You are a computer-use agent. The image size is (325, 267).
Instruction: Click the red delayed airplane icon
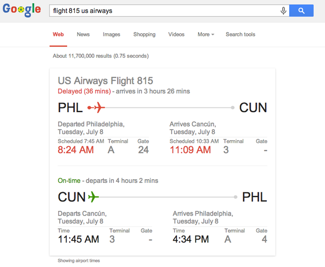97,108
